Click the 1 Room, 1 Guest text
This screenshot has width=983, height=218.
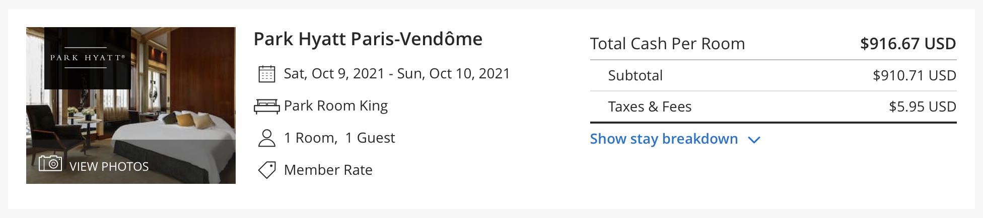[339, 138]
